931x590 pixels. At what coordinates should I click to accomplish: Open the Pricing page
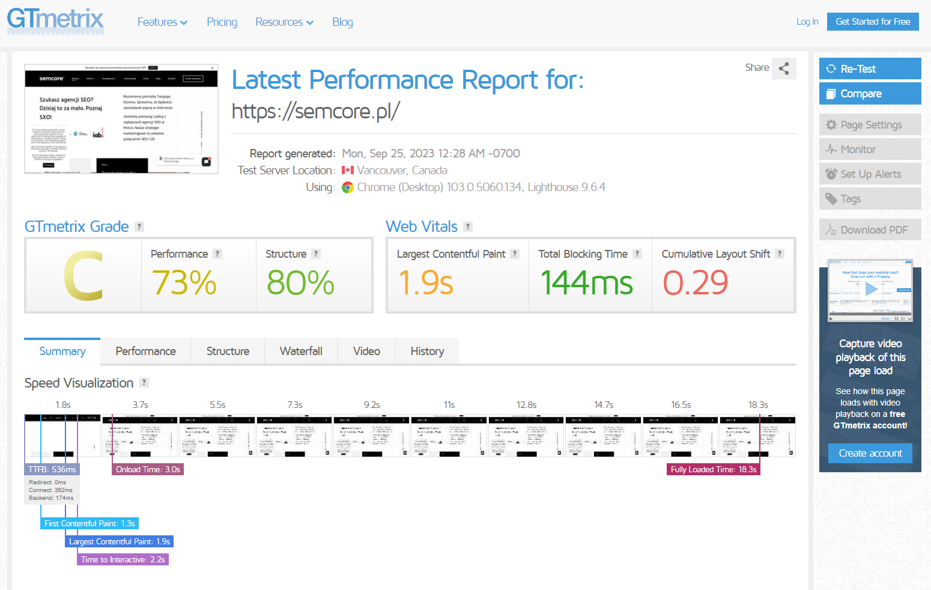click(222, 22)
